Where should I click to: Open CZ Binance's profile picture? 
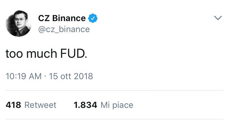point(19,24)
